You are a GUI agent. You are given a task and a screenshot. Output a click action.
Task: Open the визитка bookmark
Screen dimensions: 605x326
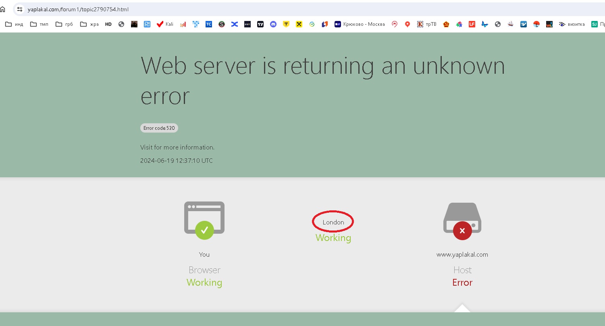pos(572,24)
